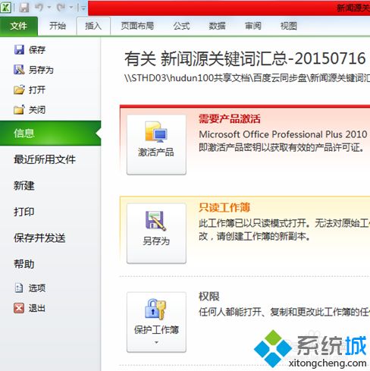Click the 打开 folder icon in sidebar

pyautogui.click(x=19, y=90)
